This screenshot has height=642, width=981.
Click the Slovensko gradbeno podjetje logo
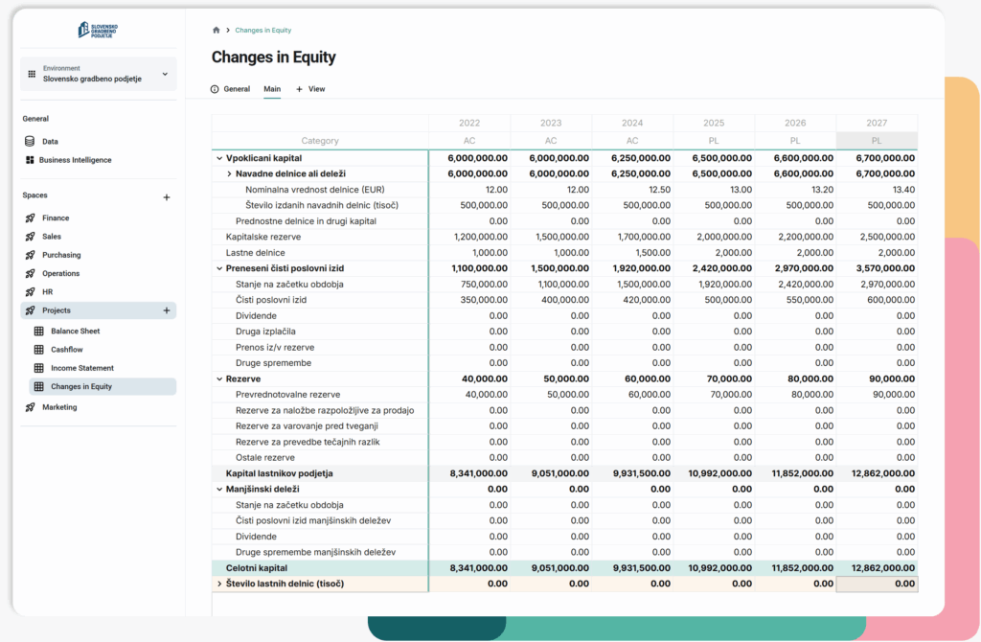pyautogui.click(x=98, y=30)
